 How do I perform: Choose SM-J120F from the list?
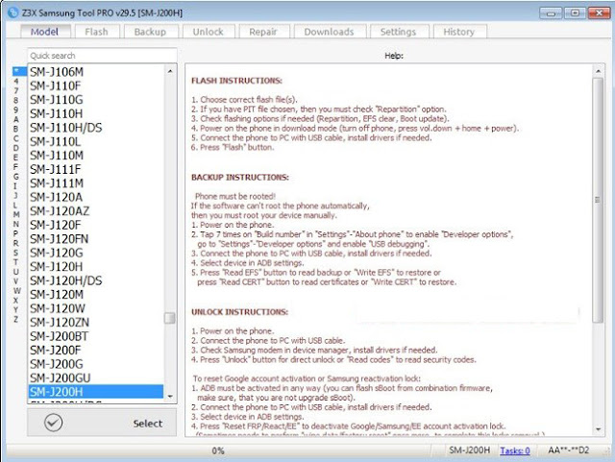click(x=96, y=225)
